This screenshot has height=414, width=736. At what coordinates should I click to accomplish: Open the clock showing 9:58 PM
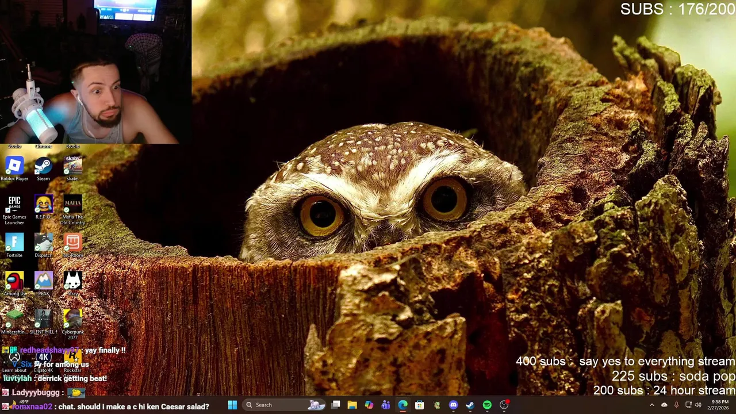tap(719, 405)
